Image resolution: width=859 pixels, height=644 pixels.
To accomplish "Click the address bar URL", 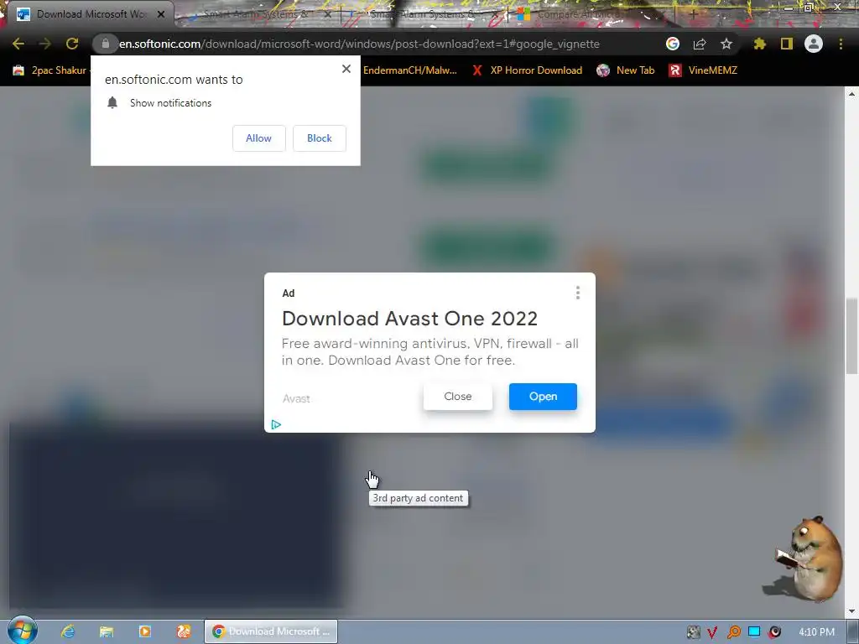I will pyautogui.click(x=359, y=44).
